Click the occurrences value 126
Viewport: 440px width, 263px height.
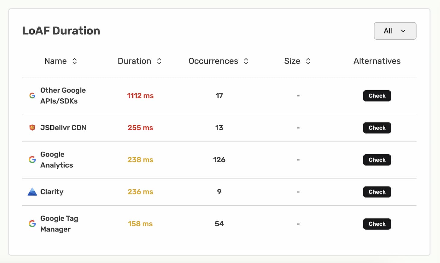click(219, 160)
